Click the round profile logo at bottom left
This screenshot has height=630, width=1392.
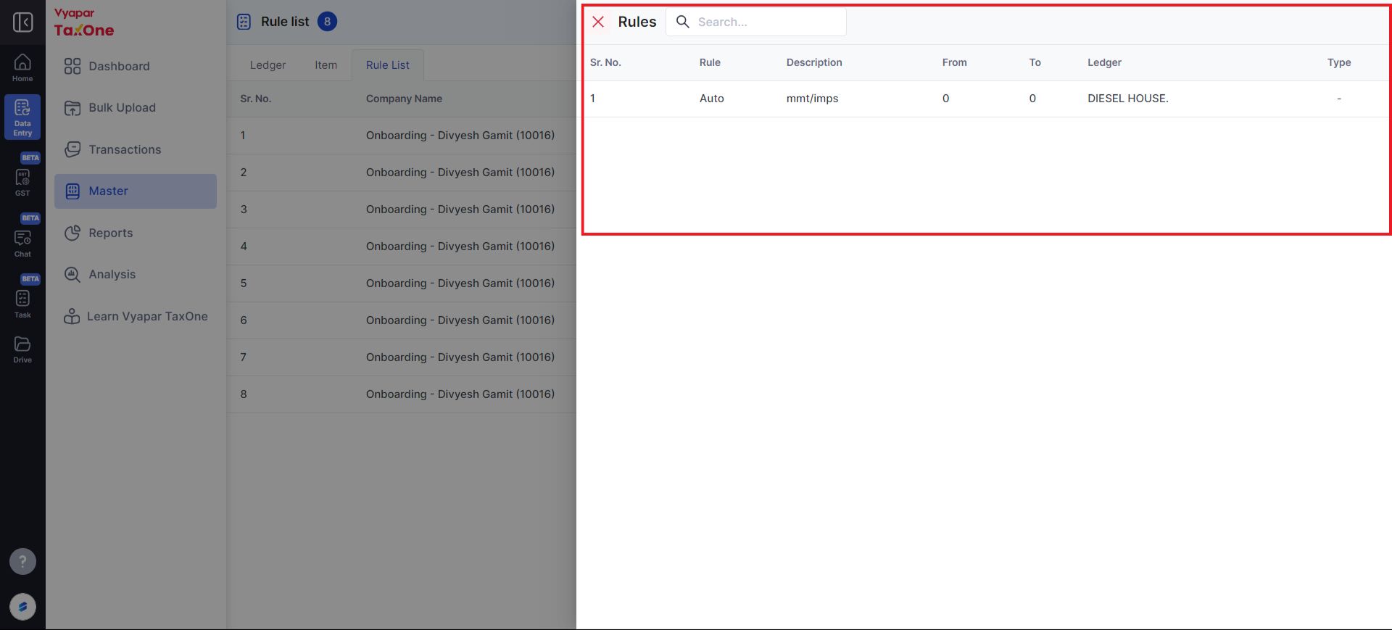coord(22,607)
